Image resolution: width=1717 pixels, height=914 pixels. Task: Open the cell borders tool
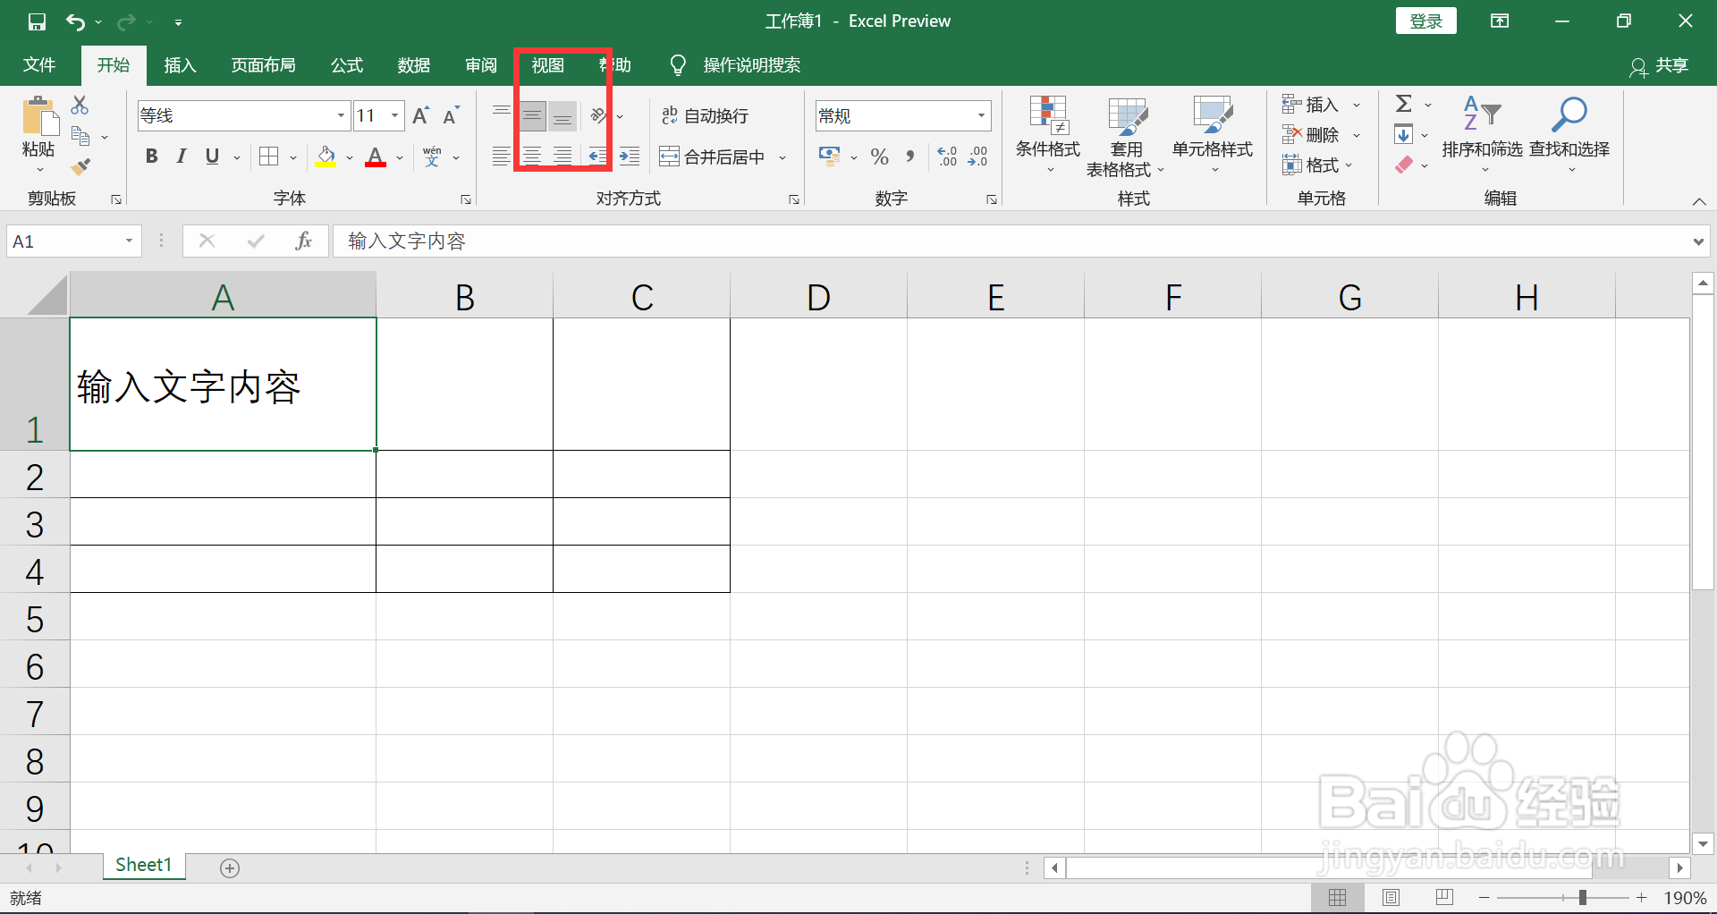click(x=268, y=157)
